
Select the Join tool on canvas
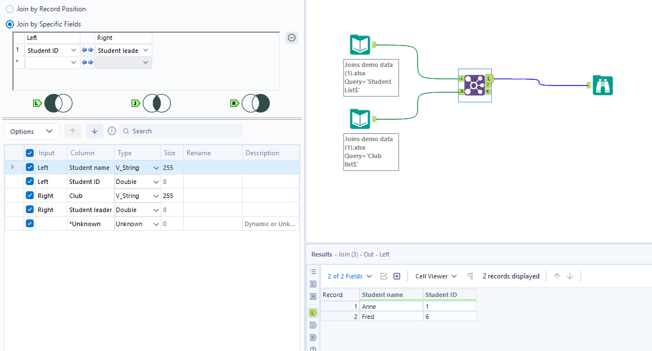click(x=475, y=85)
